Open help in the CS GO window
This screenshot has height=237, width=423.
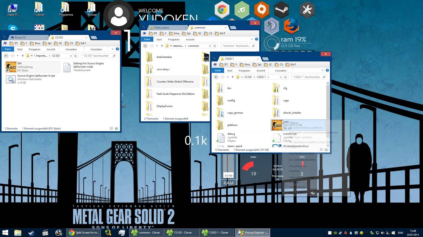[x=117, y=49]
